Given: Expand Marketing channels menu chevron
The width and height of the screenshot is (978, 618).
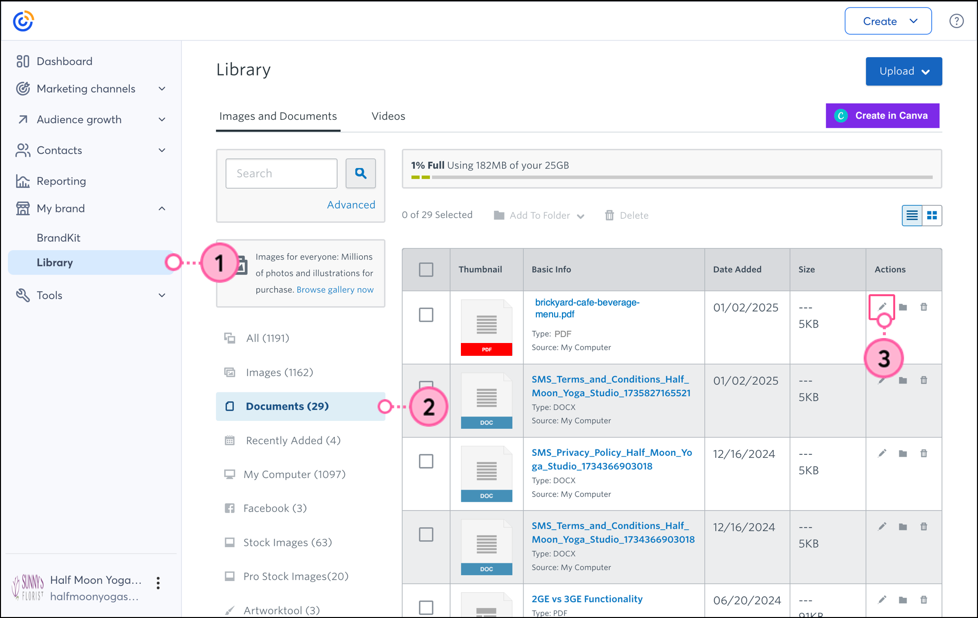Looking at the screenshot, I should (x=162, y=89).
